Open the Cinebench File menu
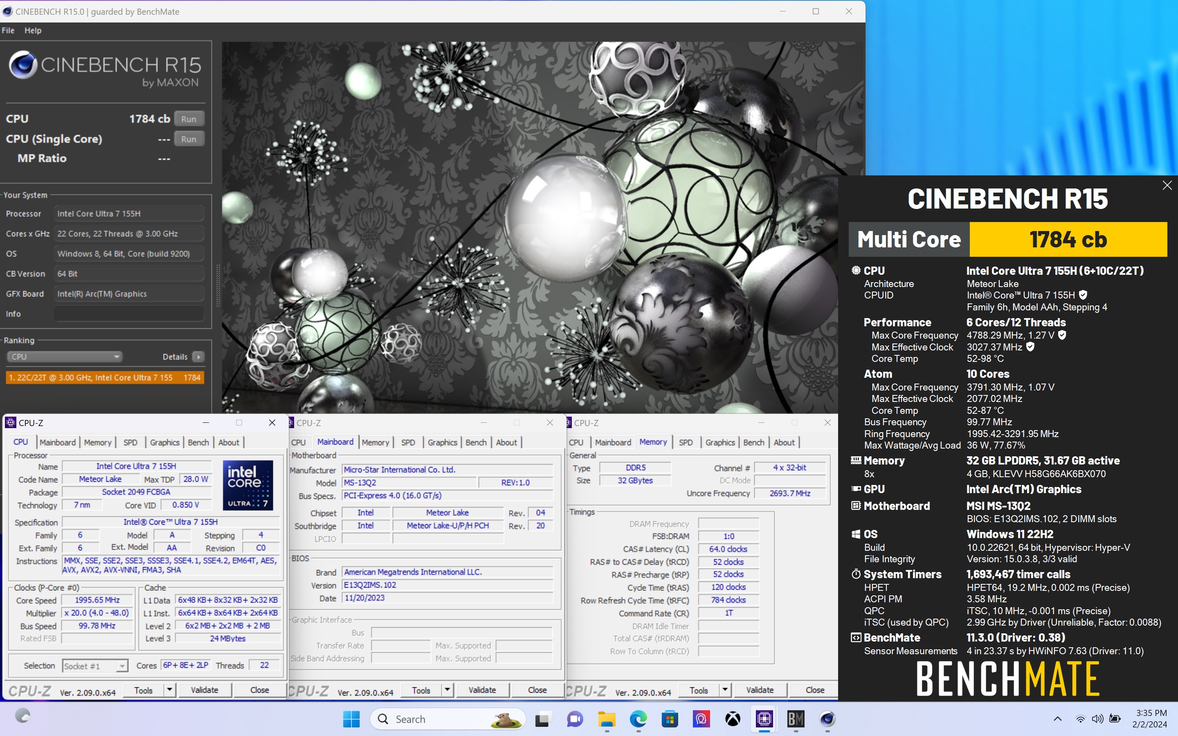This screenshot has width=1178, height=736. click(x=8, y=30)
